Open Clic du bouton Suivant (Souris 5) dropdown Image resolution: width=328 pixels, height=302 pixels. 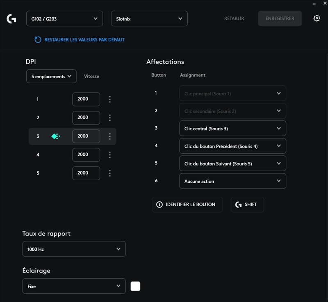pyautogui.click(x=232, y=163)
